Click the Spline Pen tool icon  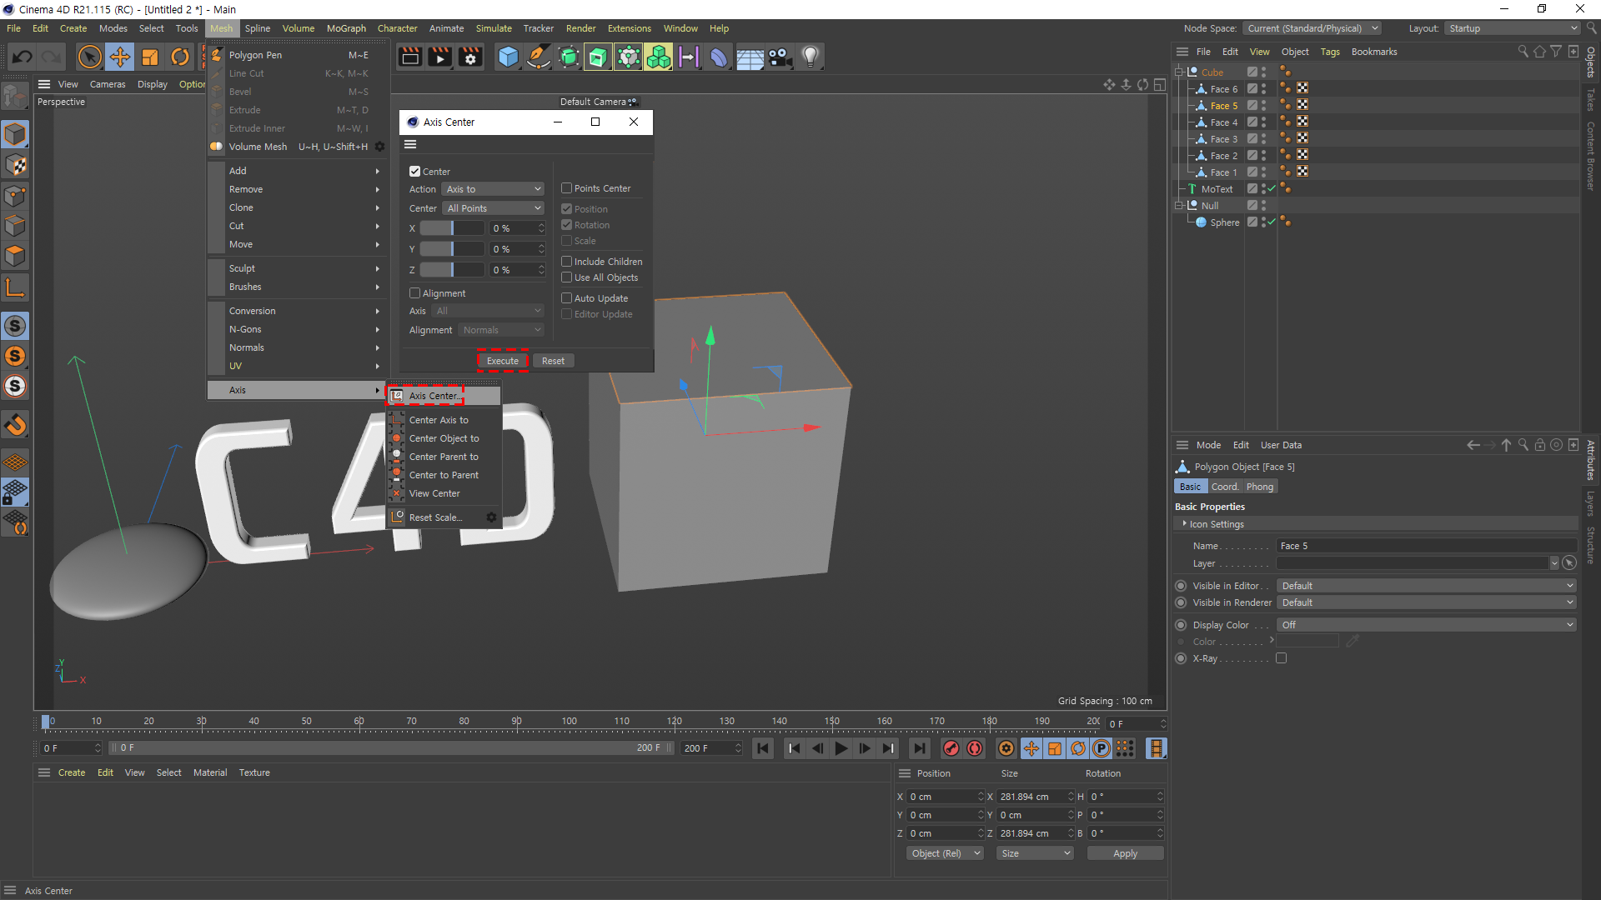[539, 57]
